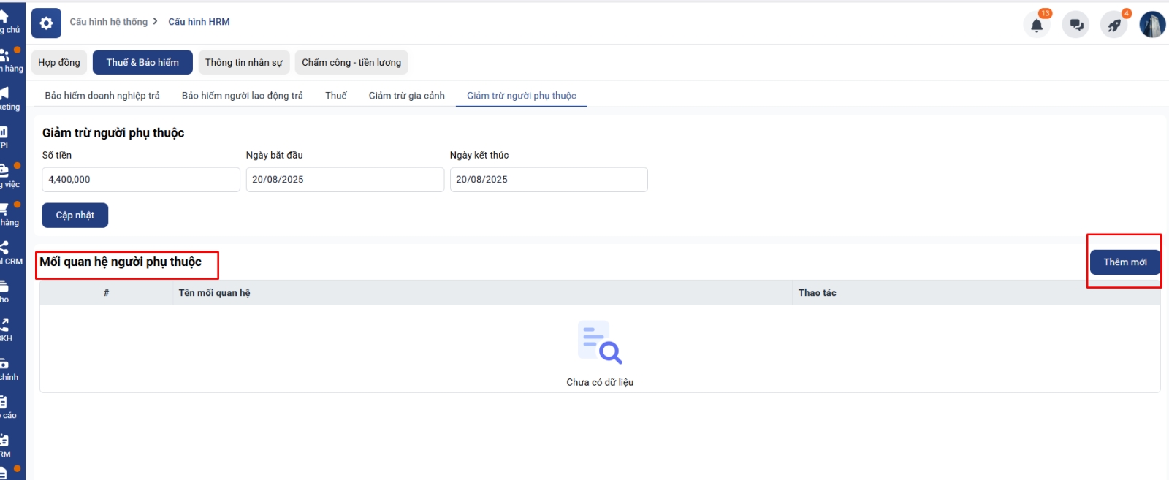Open the Ngày bắt đầu date field
The image size is (1169, 480).
(345, 180)
